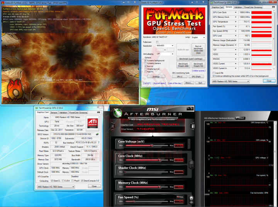Click the Core Clock slider handle

coord(159,160)
